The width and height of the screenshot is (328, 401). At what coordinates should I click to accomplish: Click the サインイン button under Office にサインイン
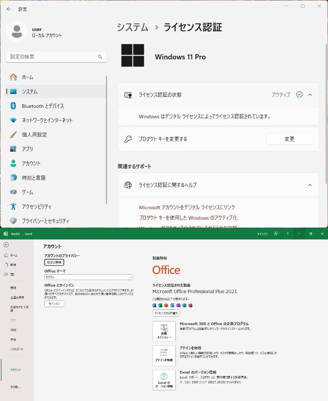tap(54, 303)
